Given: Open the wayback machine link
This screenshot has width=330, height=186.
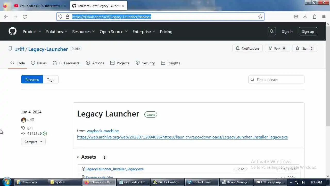Looking at the screenshot, I should tap(103, 131).
